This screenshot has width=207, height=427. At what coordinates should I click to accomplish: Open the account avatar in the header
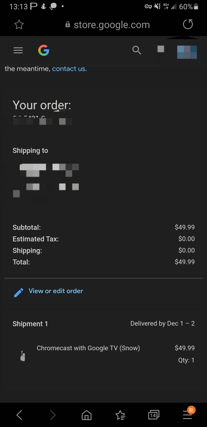(187, 52)
